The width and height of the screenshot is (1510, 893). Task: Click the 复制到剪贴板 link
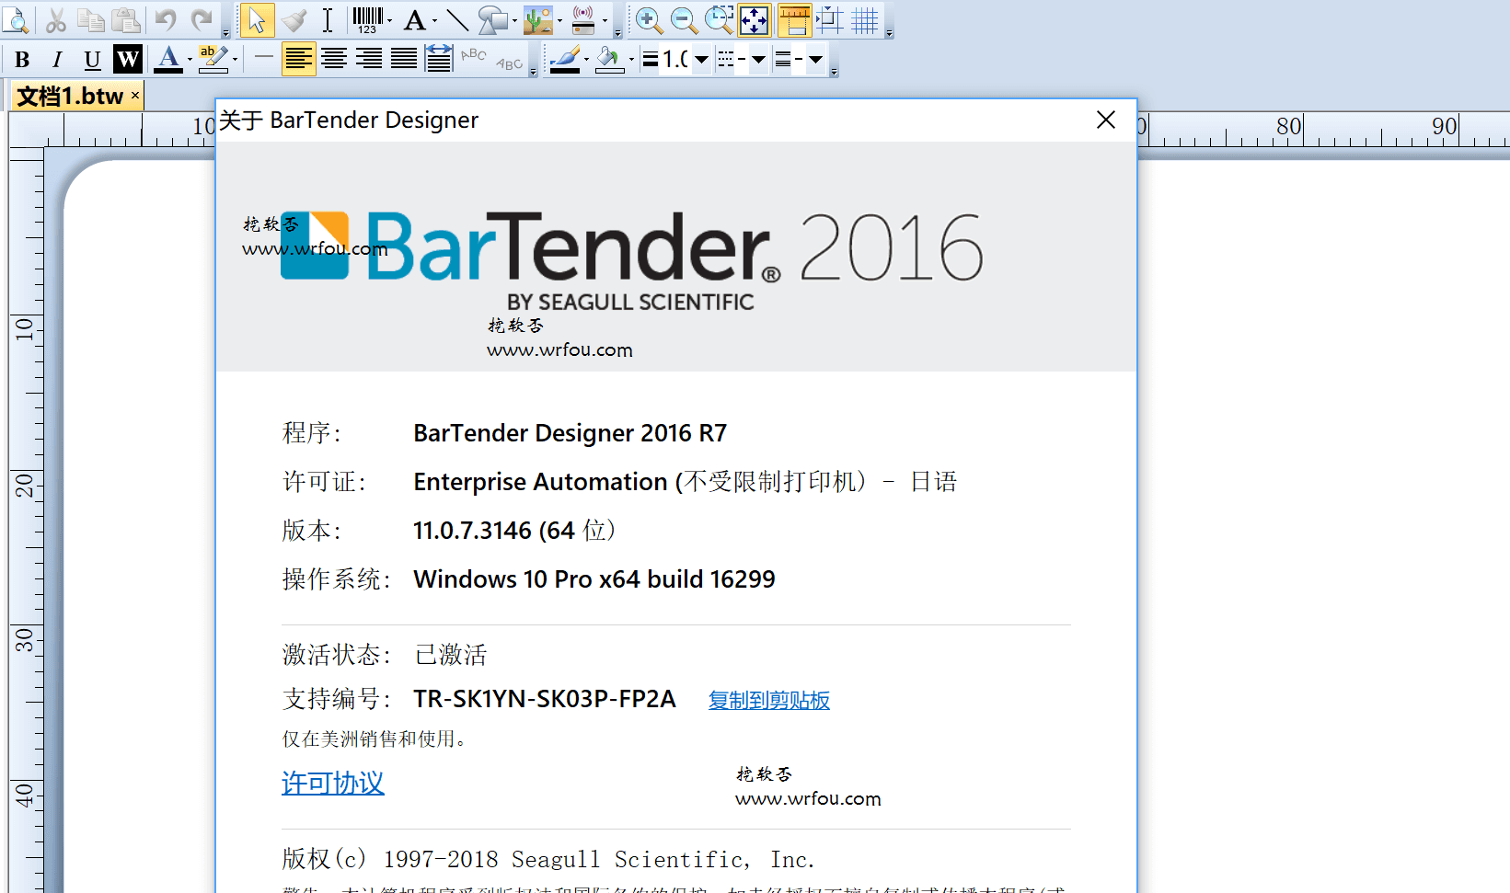point(769,701)
